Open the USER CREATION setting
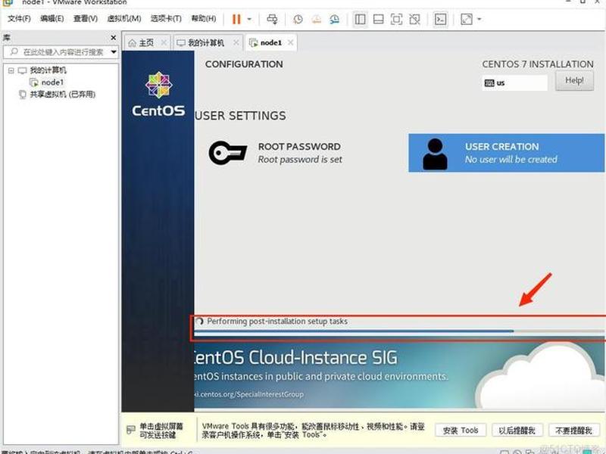 click(506, 153)
